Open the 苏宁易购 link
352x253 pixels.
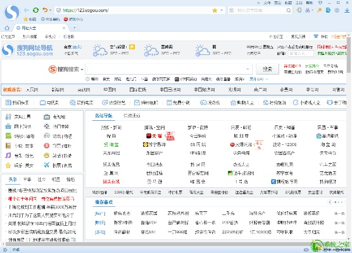(154, 144)
